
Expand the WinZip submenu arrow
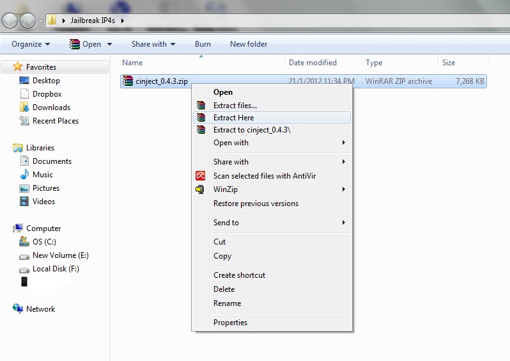click(343, 189)
